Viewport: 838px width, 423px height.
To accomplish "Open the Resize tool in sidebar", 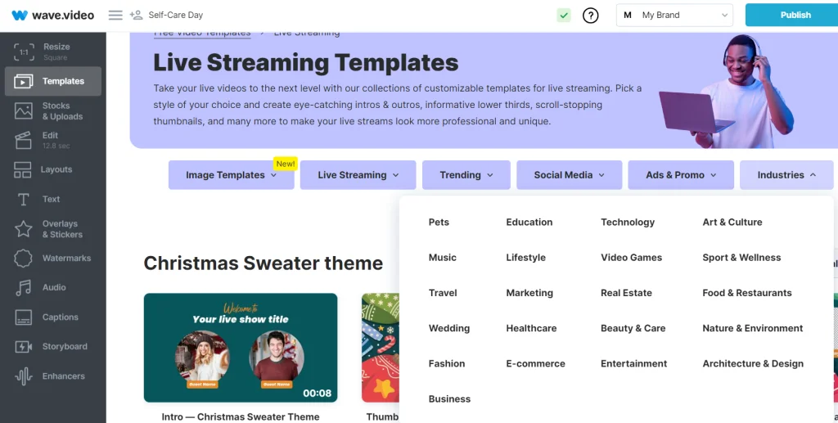I will click(x=53, y=52).
